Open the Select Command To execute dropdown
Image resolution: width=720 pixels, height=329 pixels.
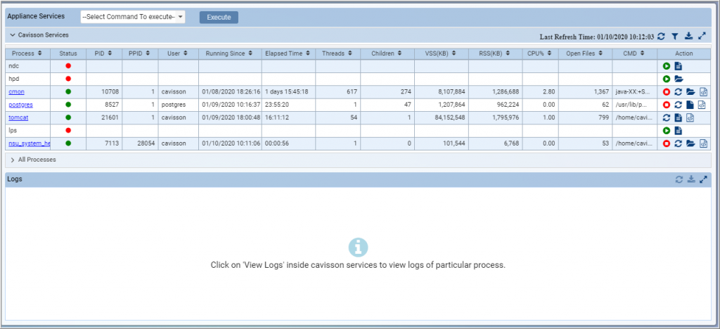[133, 17]
